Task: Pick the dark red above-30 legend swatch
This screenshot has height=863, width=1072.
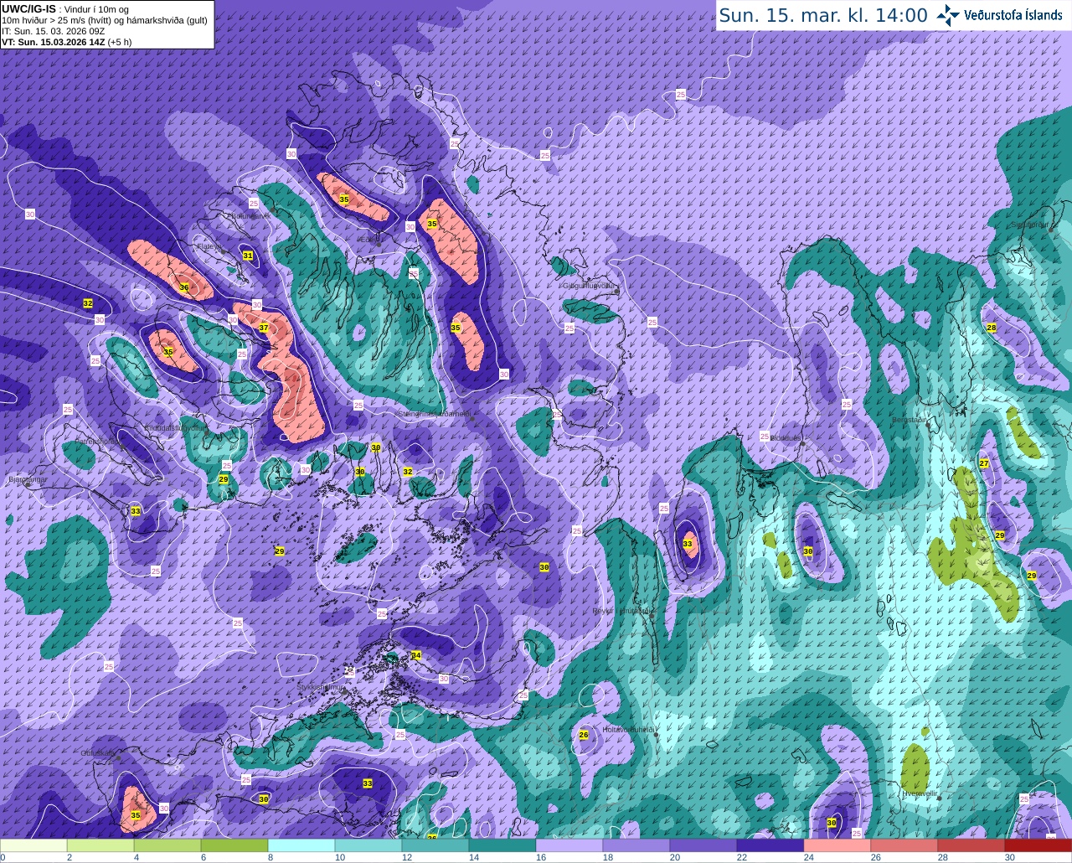Action: [1038, 845]
